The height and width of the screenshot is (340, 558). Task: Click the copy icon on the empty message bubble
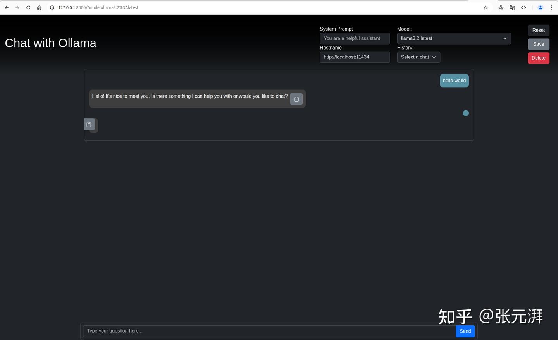click(x=89, y=124)
